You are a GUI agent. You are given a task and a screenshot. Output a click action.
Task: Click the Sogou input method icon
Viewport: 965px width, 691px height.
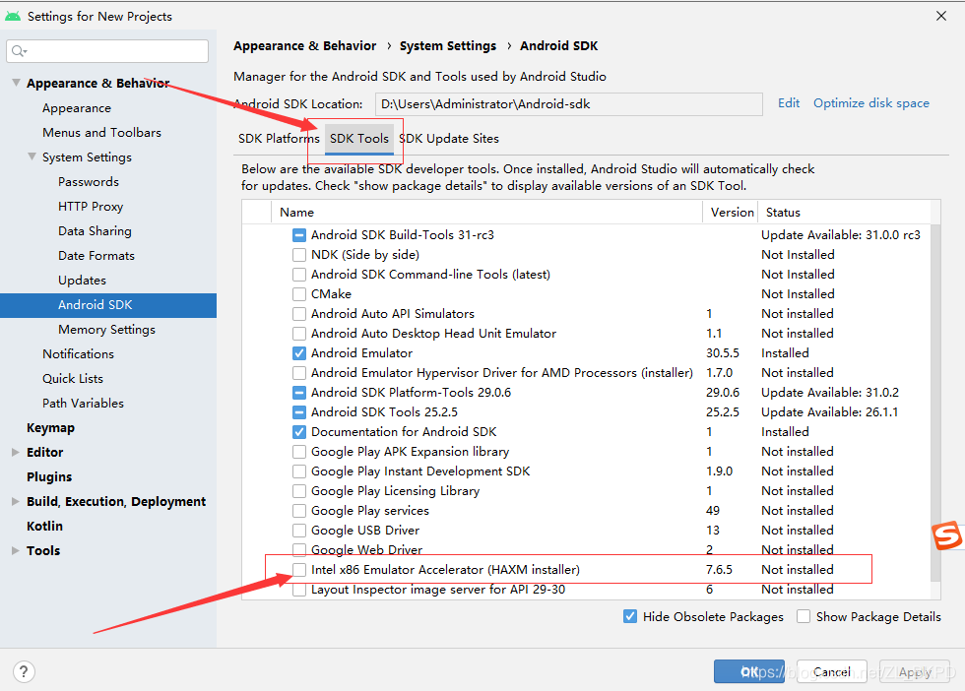tap(946, 535)
